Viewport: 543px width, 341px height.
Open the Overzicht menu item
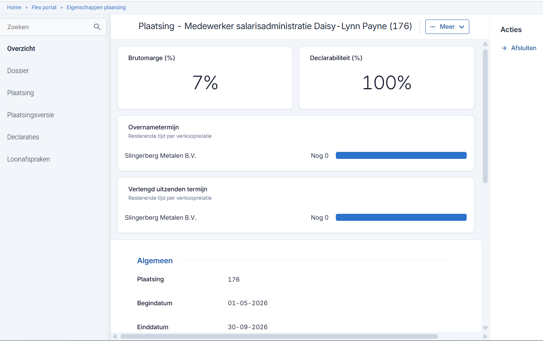point(21,49)
